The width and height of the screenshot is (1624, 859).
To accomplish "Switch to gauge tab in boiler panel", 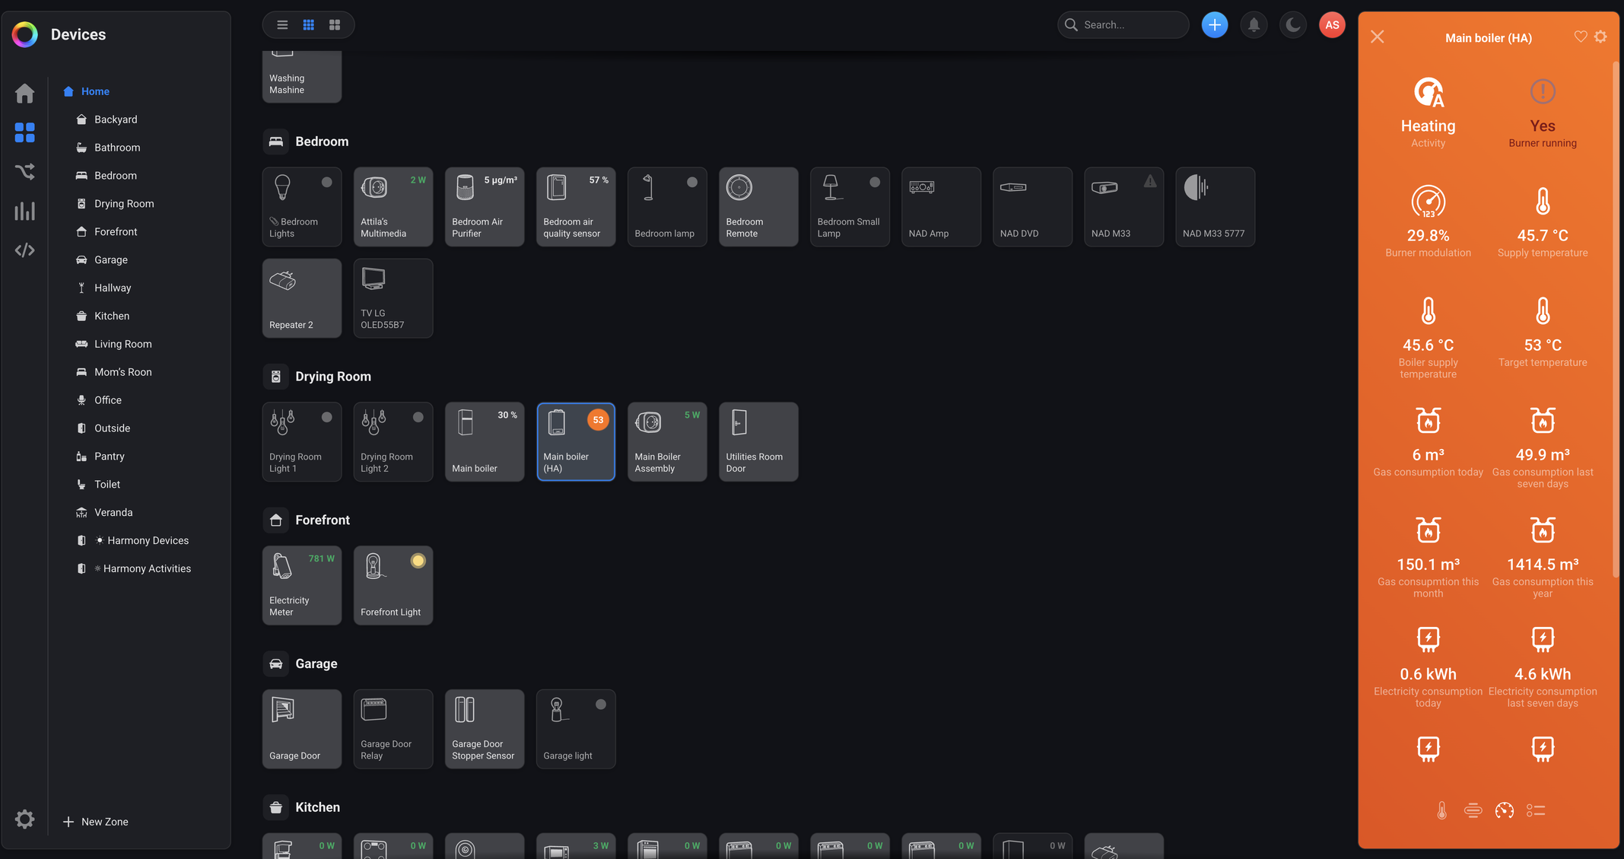I will pos(1504,810).
